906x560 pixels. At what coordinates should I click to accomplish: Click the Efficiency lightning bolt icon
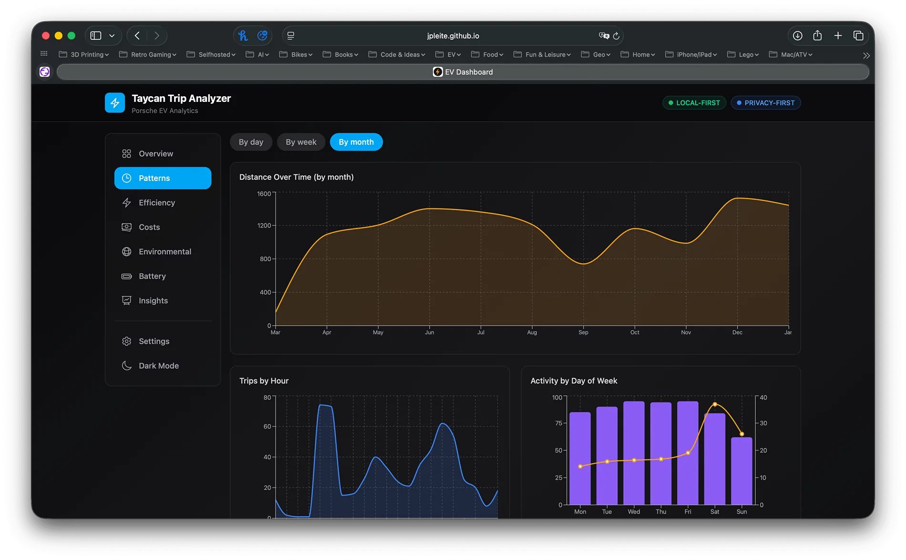point(126,202)
